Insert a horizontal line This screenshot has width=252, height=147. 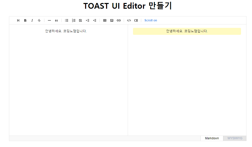[x=49, y=20]
